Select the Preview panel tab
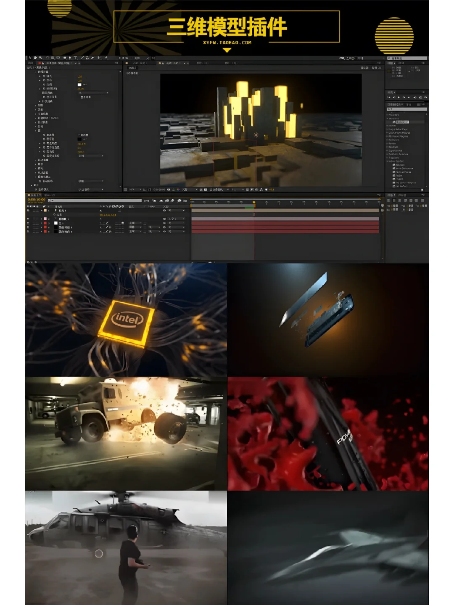 pos(391,92)
